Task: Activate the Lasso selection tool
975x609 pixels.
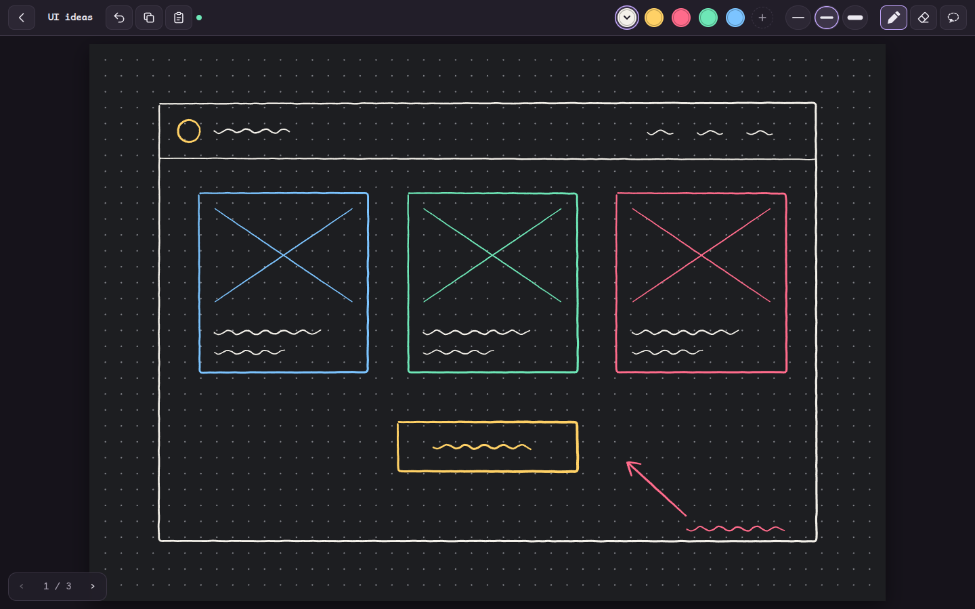Action: pos(953,18)
